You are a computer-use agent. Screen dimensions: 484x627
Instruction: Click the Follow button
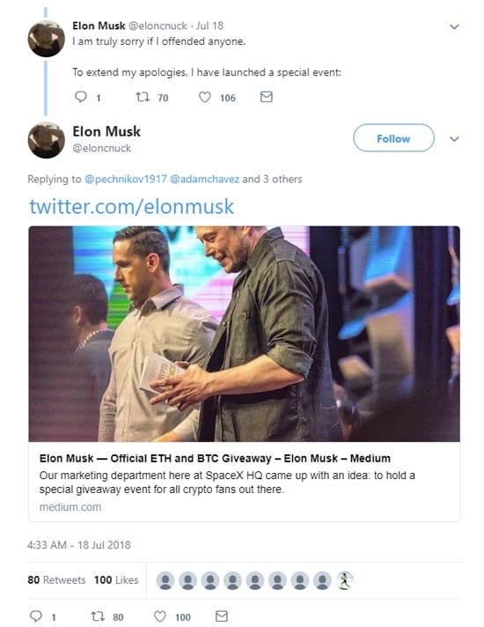click(393, 138)
